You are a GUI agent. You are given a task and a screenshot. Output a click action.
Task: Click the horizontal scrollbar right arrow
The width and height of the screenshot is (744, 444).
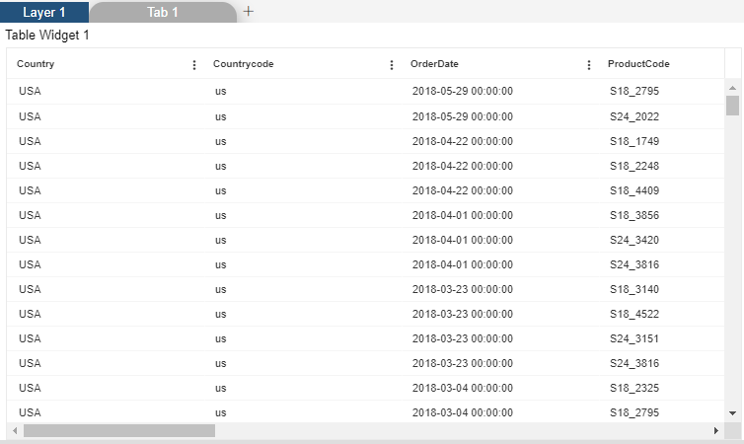[716, 431]
